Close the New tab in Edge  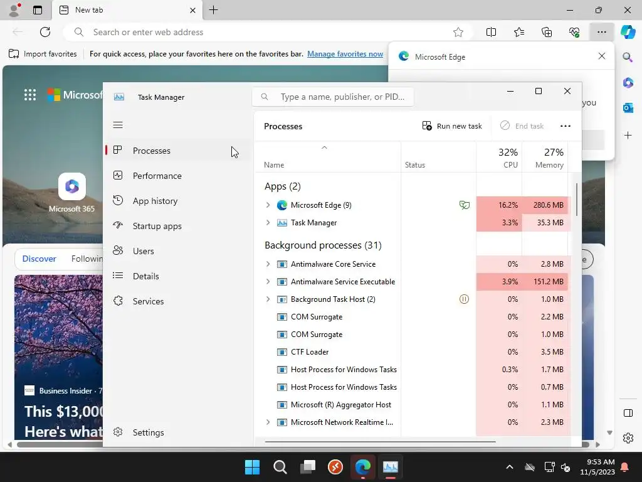tap(193, 10)
